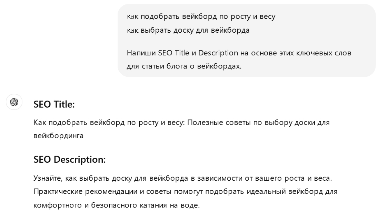
Task: Click the line 'как выбрать доску для вейкборда'
Action: pos(188,30)
